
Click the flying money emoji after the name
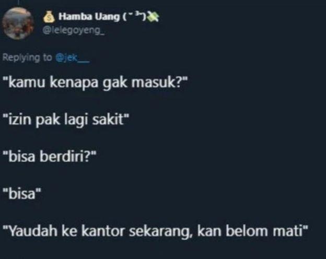153,17
